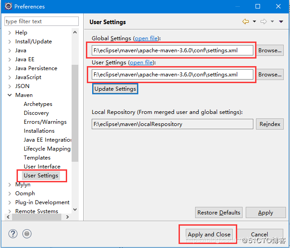Click the Update Settings button
This screenshot has height=248, width=290.
coord(115,89)
